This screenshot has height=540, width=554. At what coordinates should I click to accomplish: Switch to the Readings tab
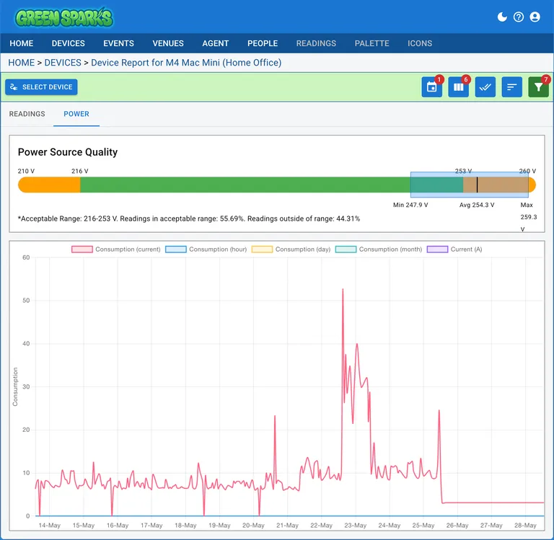pos(27,114)
